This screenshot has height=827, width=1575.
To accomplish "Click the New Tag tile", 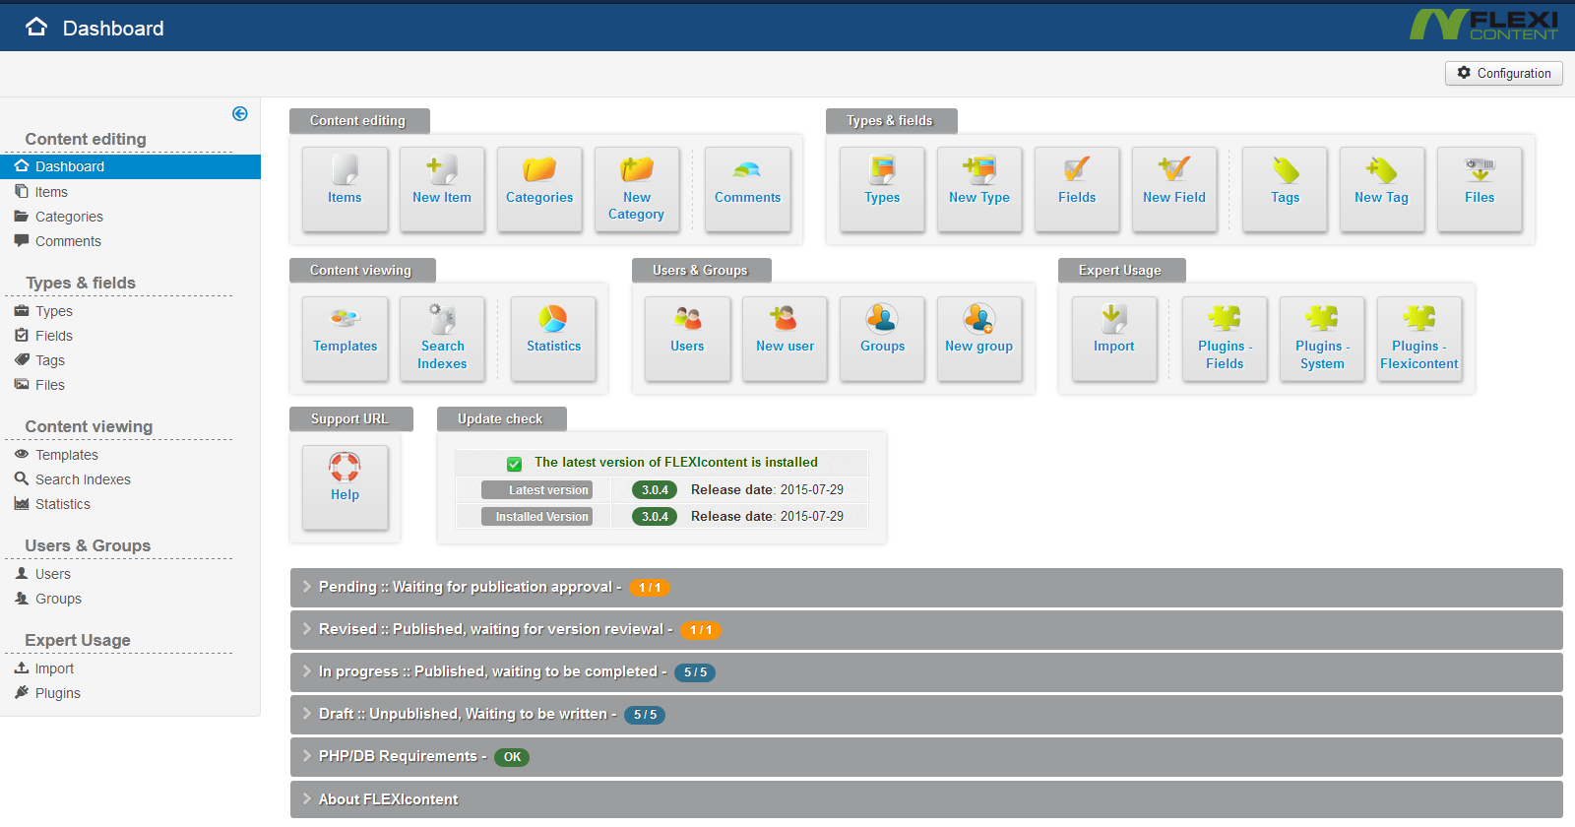I will tap(1382, 189).
